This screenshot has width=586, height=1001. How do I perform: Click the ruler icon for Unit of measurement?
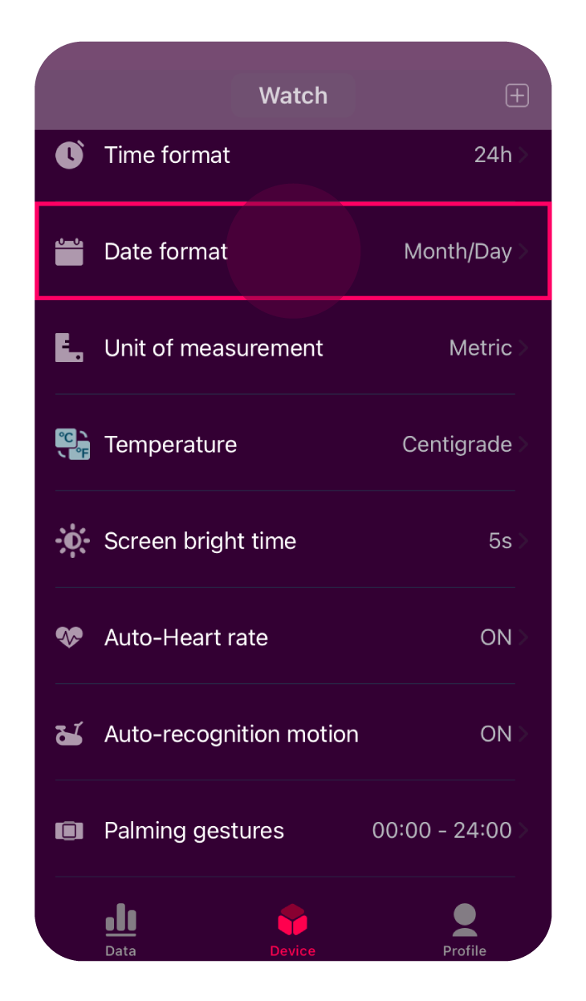click(69, 348)
